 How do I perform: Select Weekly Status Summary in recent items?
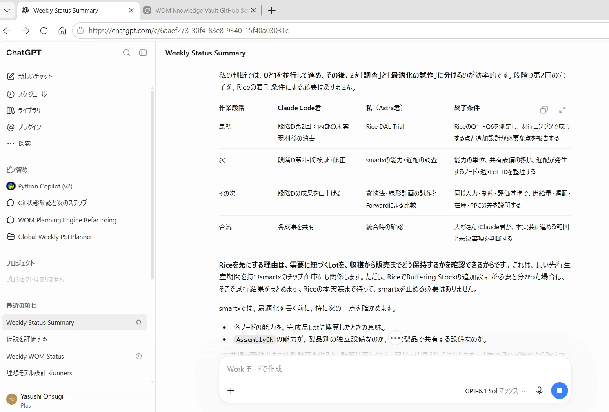coord(74,322)
